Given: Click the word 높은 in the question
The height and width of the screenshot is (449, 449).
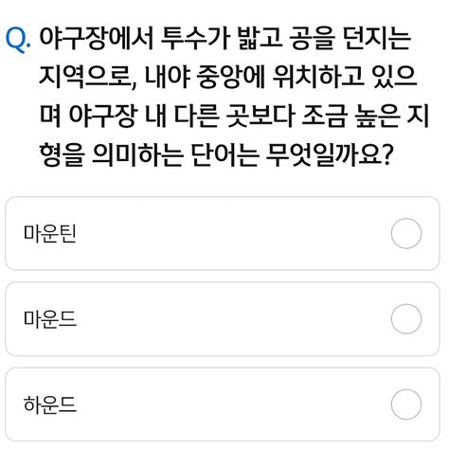Looking at the screenshot, I should [378, 116].
